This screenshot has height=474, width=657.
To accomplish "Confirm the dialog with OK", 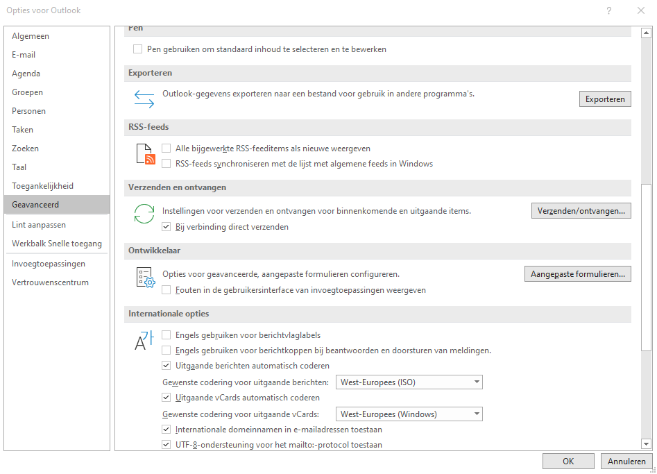I will (568, 462).
